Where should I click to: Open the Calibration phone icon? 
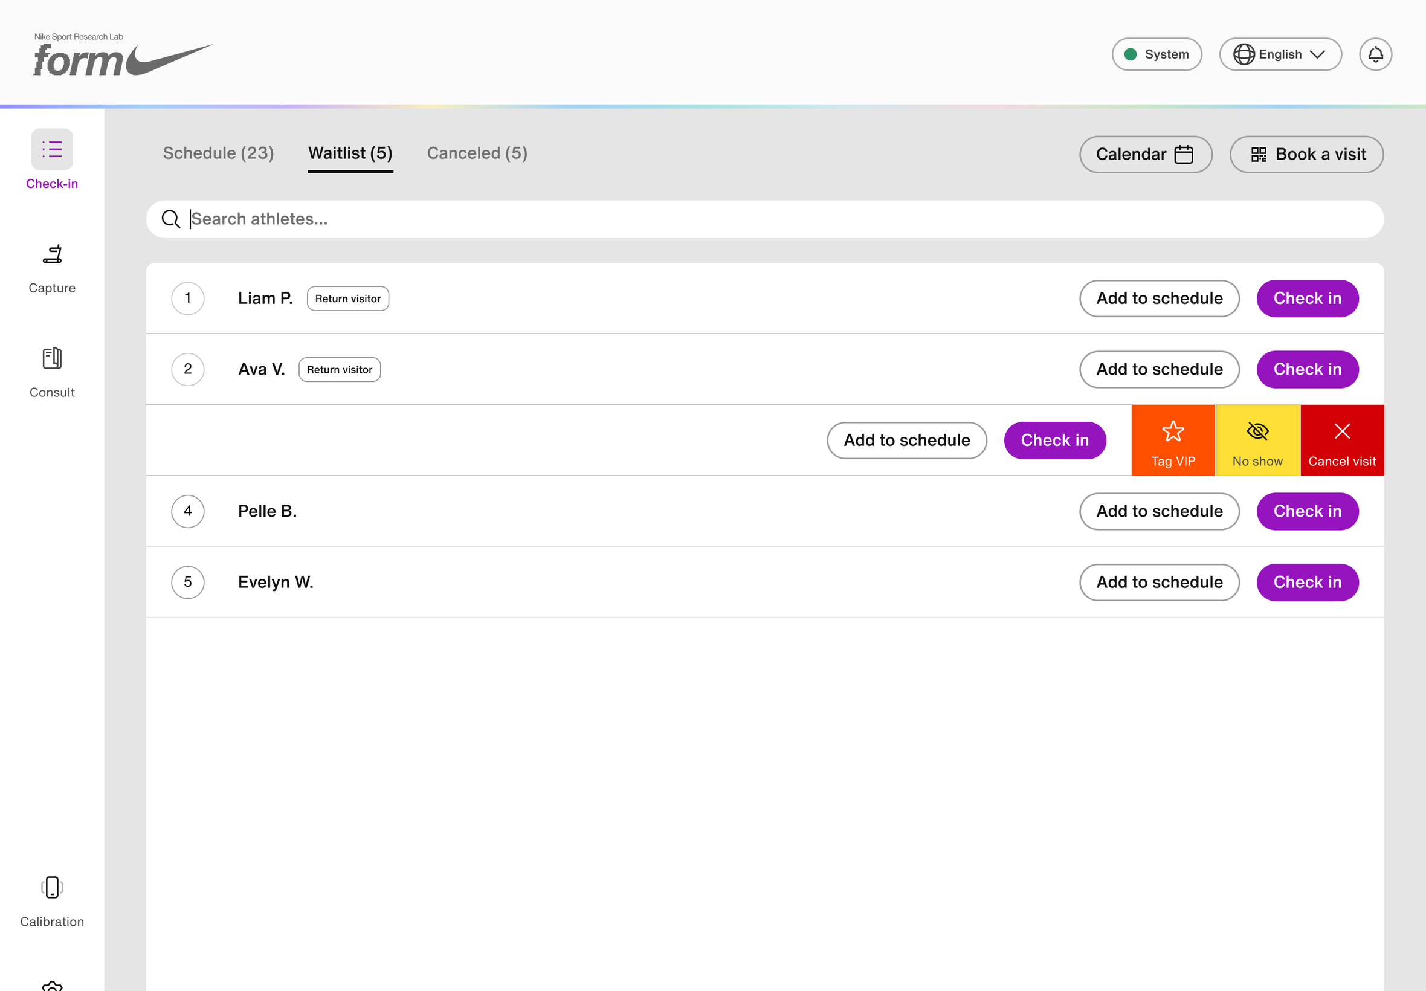(52, 887)
